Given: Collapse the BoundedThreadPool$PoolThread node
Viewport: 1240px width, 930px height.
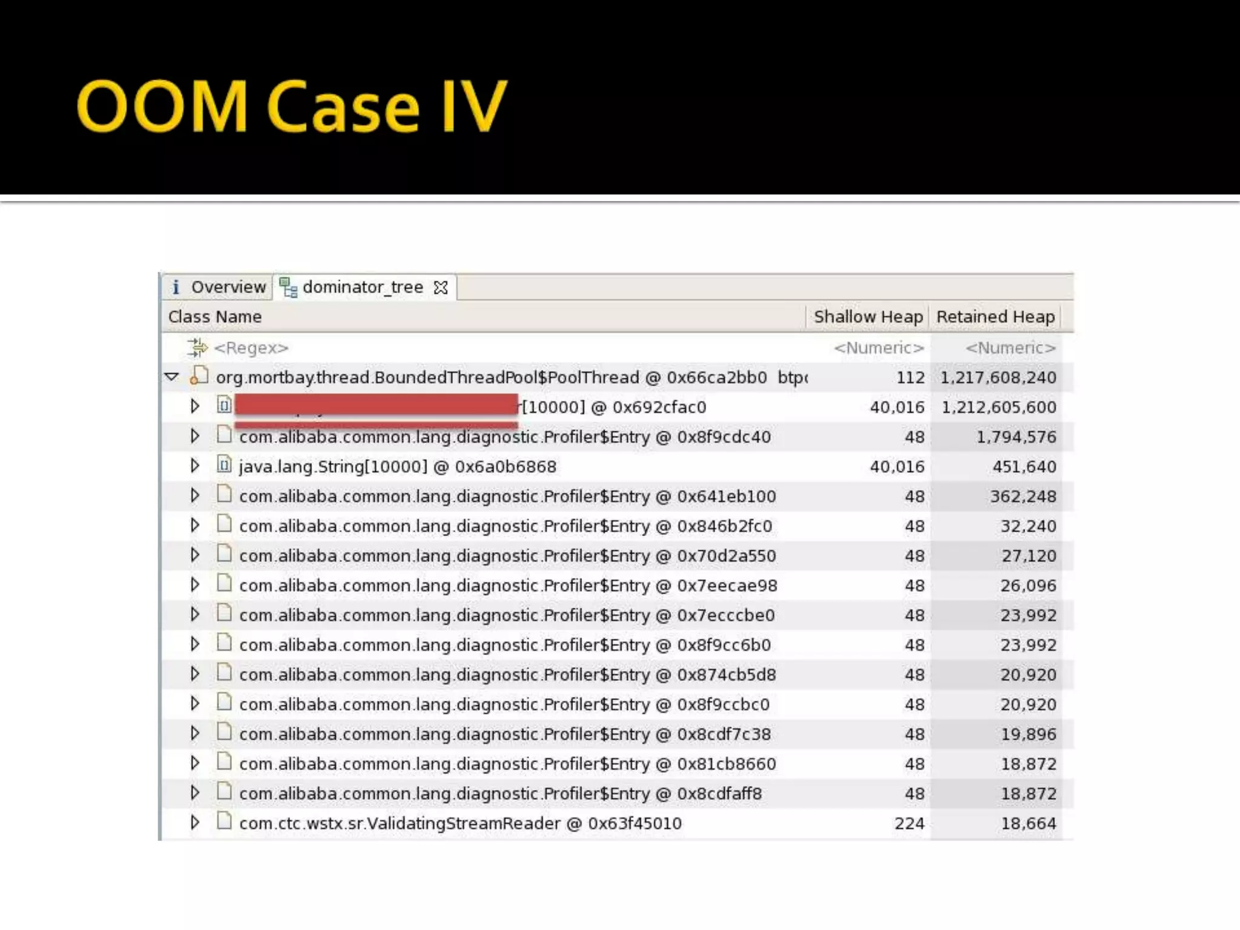Looking at the screenshot, I should (172, 377).
